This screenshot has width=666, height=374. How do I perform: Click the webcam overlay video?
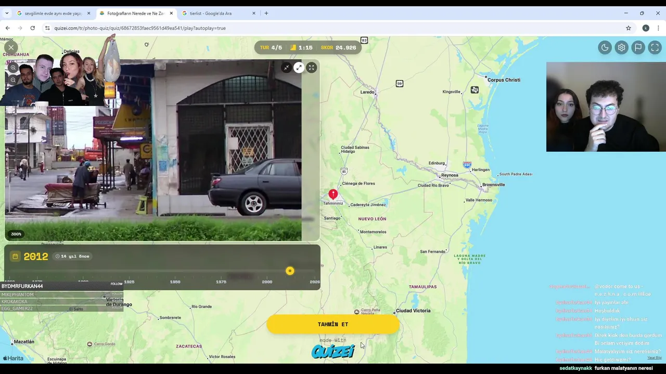(x=606, y=107)
